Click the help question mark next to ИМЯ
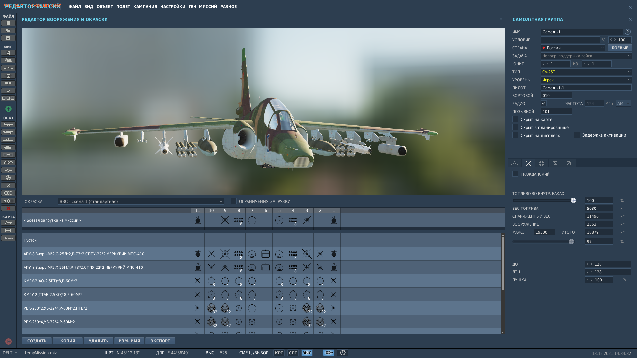Viewport: 637px width, 358px height. (x=627, y=32)
